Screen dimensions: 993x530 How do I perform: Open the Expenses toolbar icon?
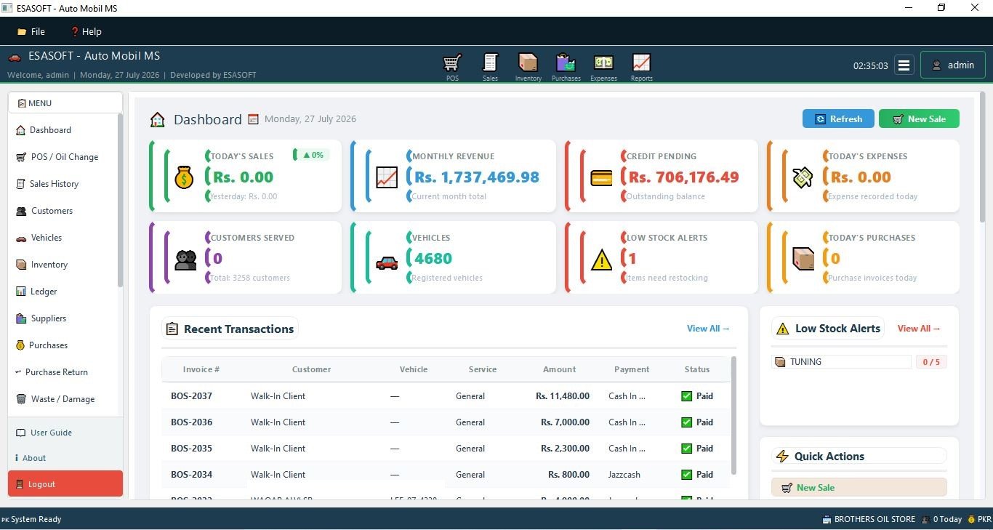tap(603, 66)
